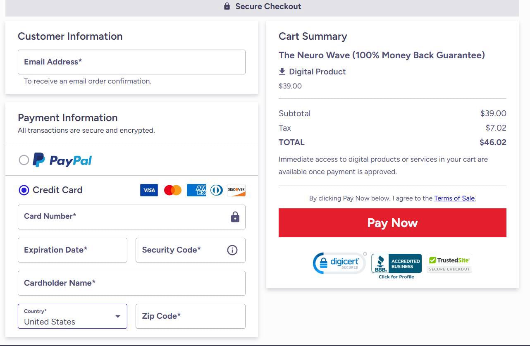Open the Terms of Sale link

[x=454, y=198]
